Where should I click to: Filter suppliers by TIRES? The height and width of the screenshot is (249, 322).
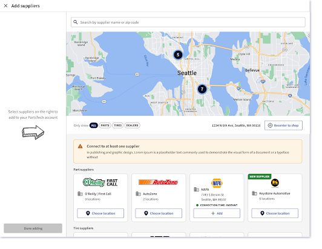click(x=117, y=125)
